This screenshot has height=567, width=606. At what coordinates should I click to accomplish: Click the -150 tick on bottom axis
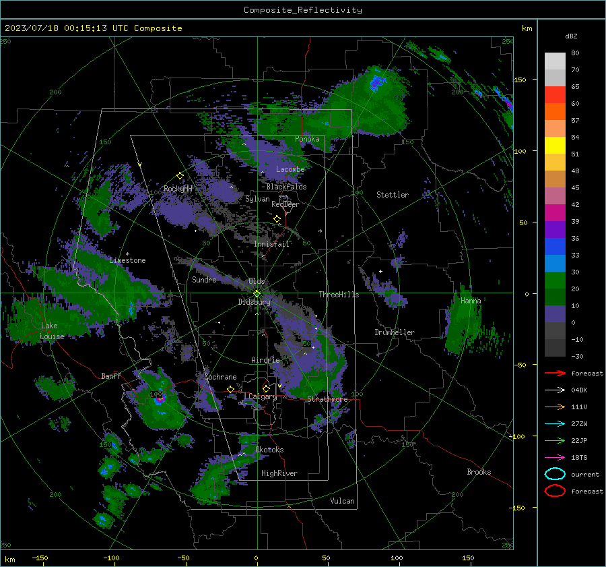(40, 558)
